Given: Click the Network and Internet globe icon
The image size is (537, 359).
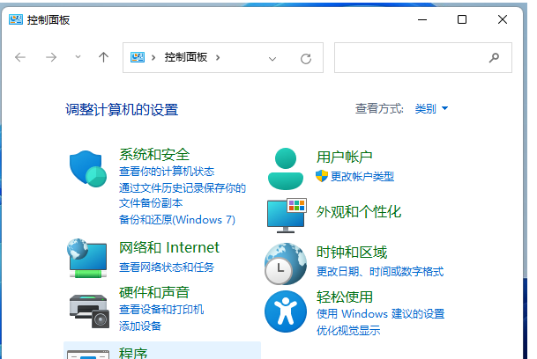Looking at the screenshot, I should (87, 258).
